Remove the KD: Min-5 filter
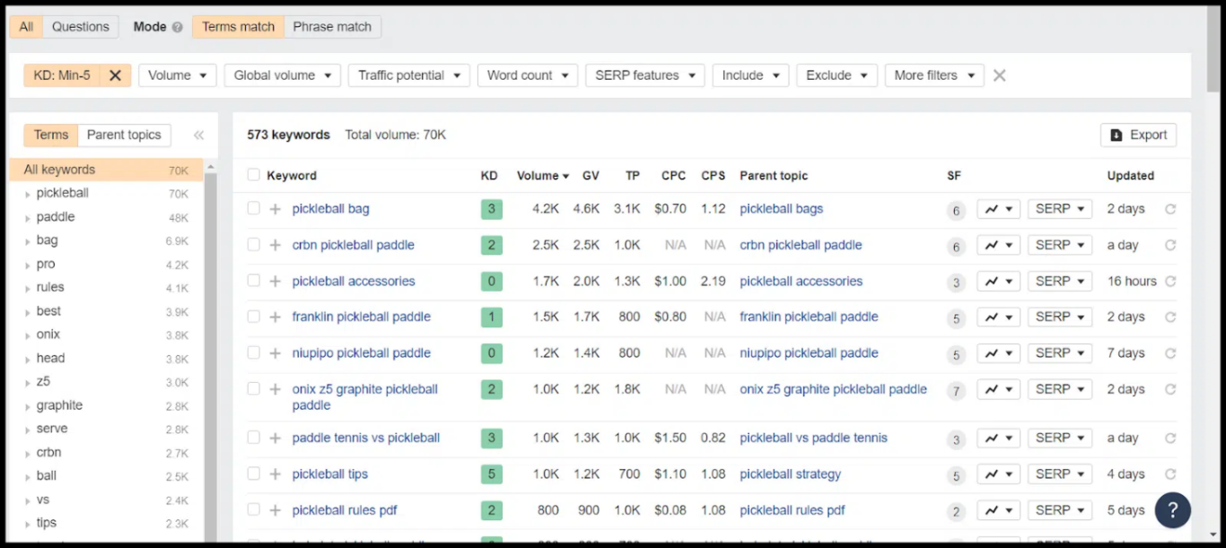The width and height of the screenshot is (1226, 548). 115,75
